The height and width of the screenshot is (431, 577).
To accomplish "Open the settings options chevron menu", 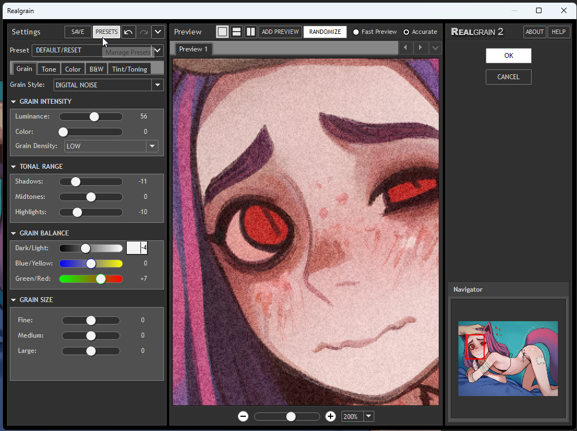I will coord(158,32).
